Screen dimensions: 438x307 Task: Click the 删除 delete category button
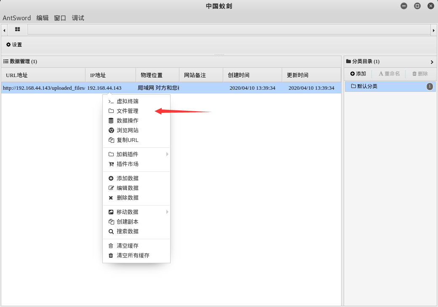[420, 73]
